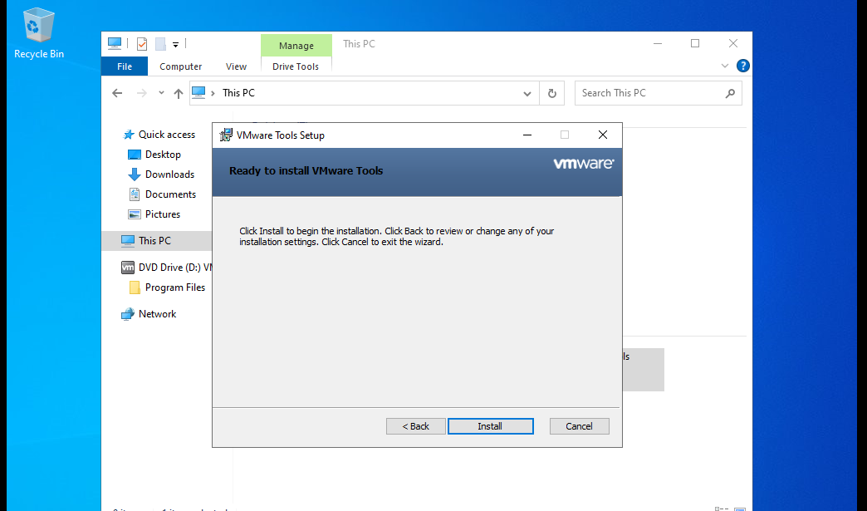Click the Forward arrow in Explorer
Image resolution: width=867 pixels, height=511 pixels.
(142, 93)
